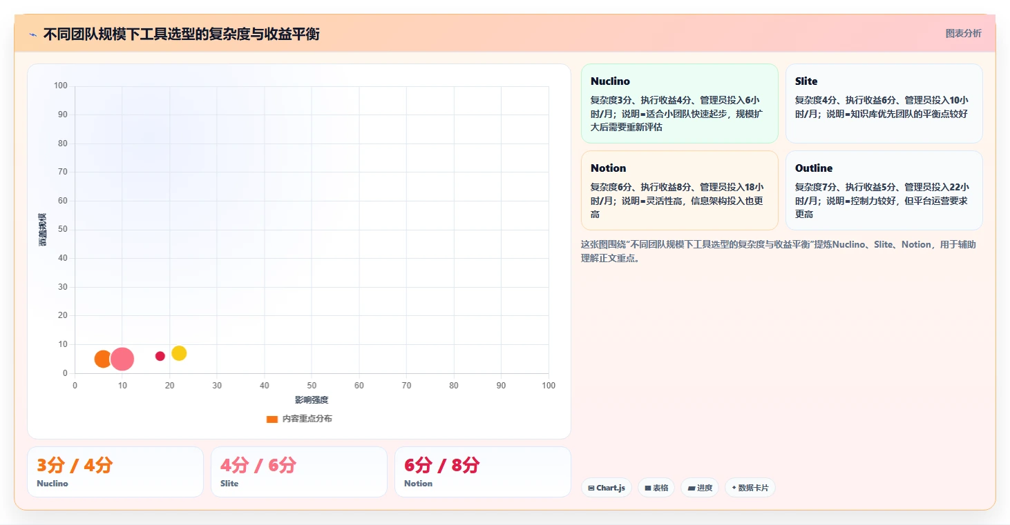The width and height of the screenshot is (1010, 525).
Task: Click the 3分 / 4分 Nuclino stat card
Action: tap(115, 472)
